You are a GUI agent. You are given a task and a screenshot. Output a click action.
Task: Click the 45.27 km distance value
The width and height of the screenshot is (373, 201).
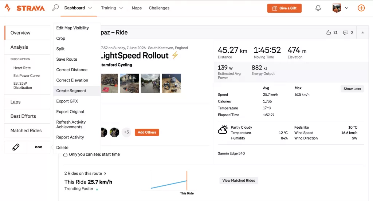pyautogui.click(x=232, y=50)
